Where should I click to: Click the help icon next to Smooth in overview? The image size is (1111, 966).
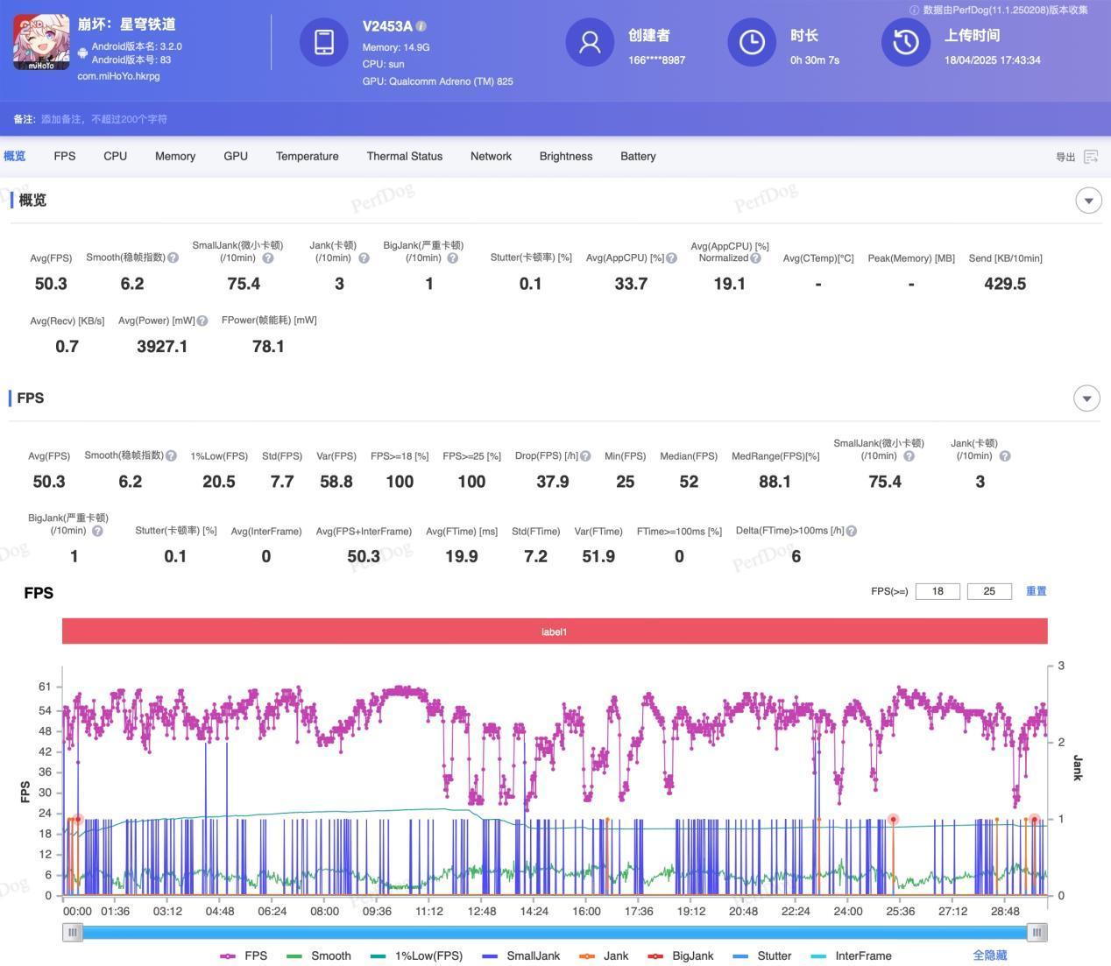[x=173, y=258]
